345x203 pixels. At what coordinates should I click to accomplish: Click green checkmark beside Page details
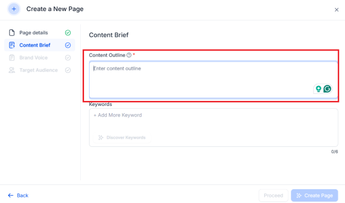[68, 33]
